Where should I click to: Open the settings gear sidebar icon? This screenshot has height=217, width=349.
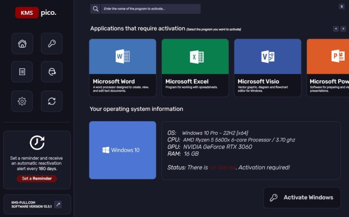tap(22, 101)
